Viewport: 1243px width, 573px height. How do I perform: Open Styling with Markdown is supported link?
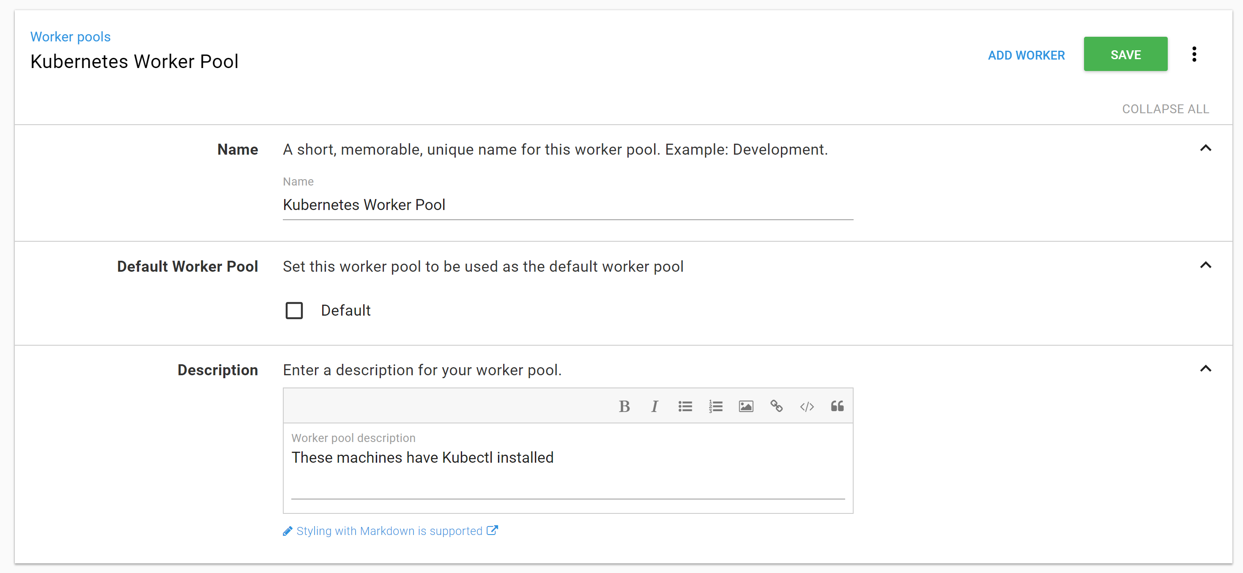point(389,531)
